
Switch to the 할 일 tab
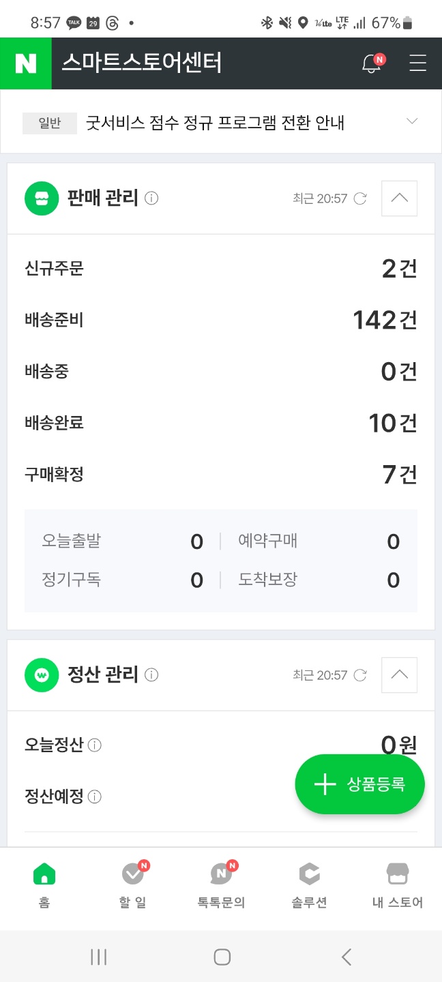click(x=132, y=885)
